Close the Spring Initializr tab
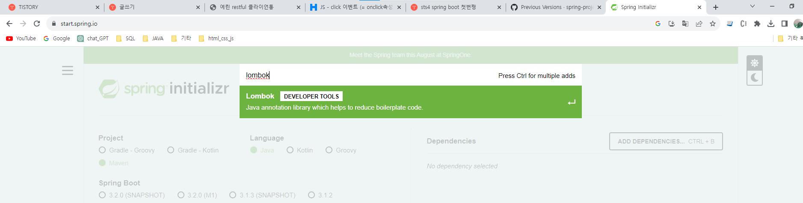 [x=699, y=7]
